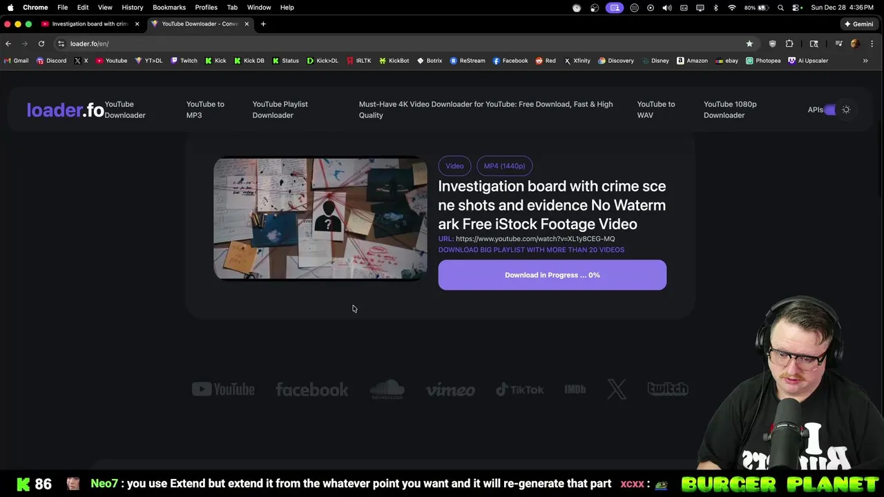Open Must-Have 4K Video Downloader link
The height and width of the screenshot is (497, 884).
point(486,110)
